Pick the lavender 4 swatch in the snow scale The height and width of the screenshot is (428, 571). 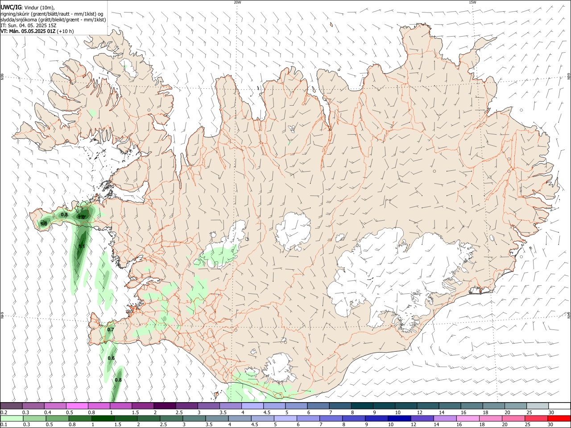click(252, 406)
